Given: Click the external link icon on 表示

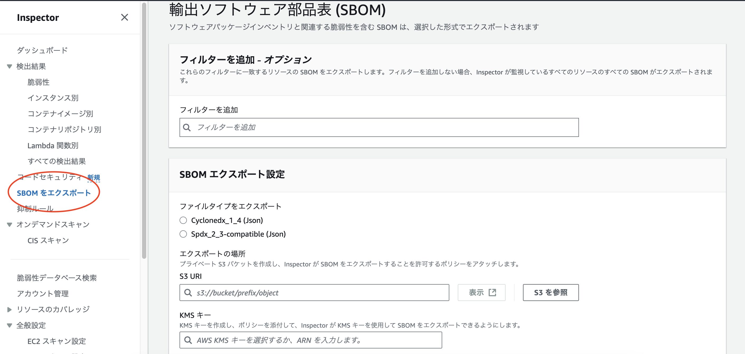Looking at the screenshot, I should 492,293.
